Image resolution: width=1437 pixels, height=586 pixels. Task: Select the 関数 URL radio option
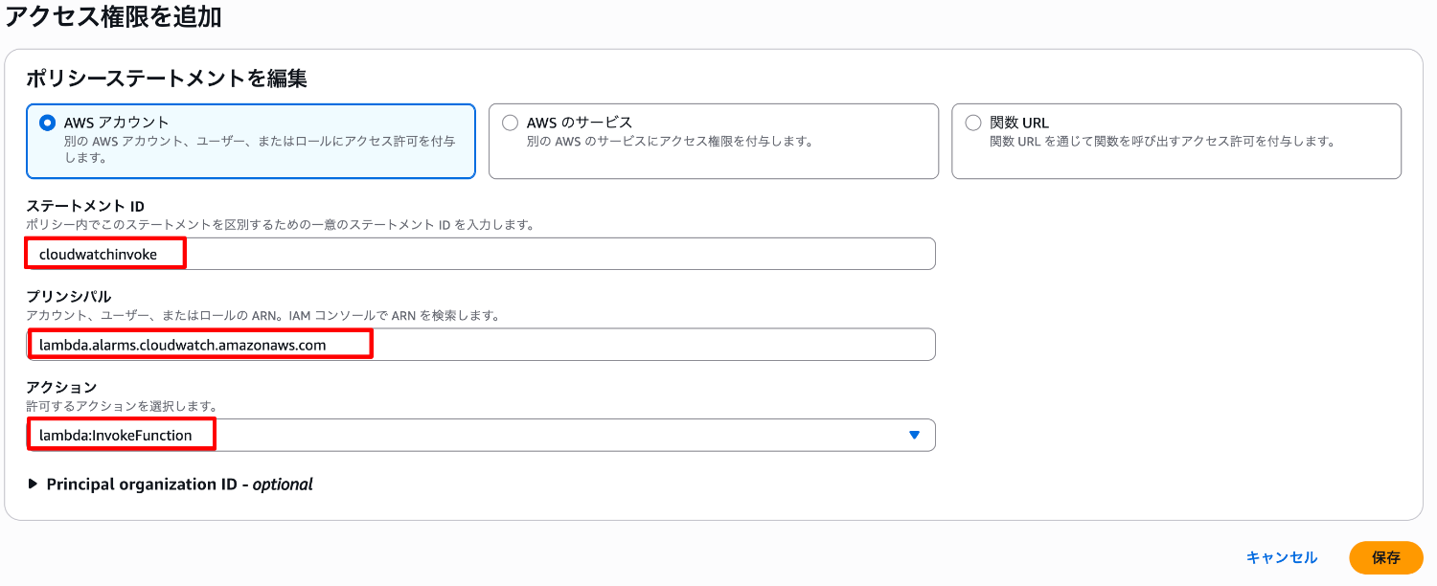[x=973, y=123]
